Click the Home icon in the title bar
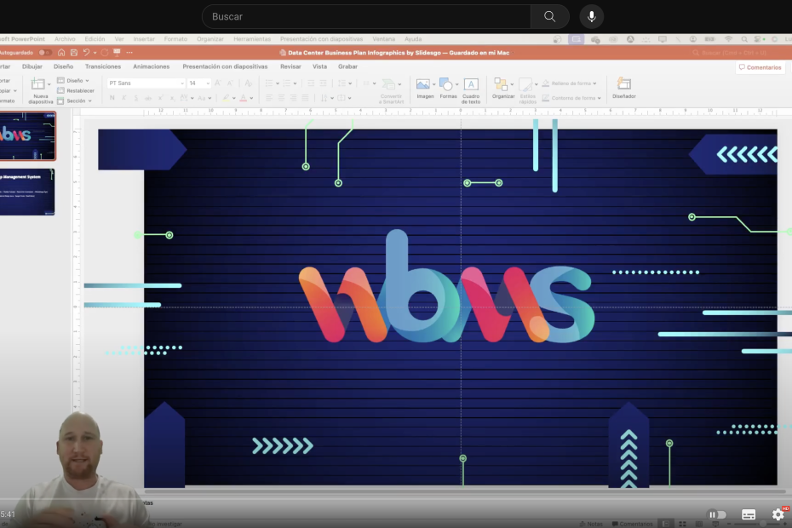The height and width of the screenshot is (528, 792). tap(61, 53)
